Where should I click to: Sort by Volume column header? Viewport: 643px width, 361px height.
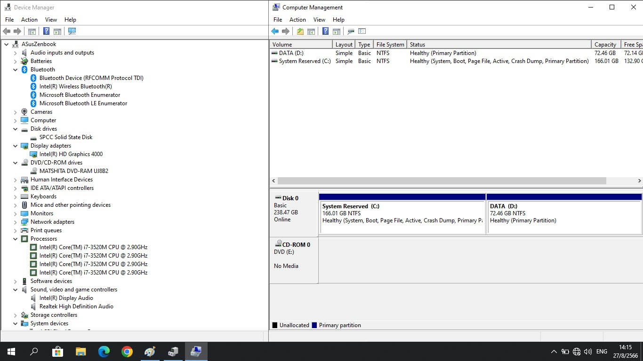click(301, 44)
